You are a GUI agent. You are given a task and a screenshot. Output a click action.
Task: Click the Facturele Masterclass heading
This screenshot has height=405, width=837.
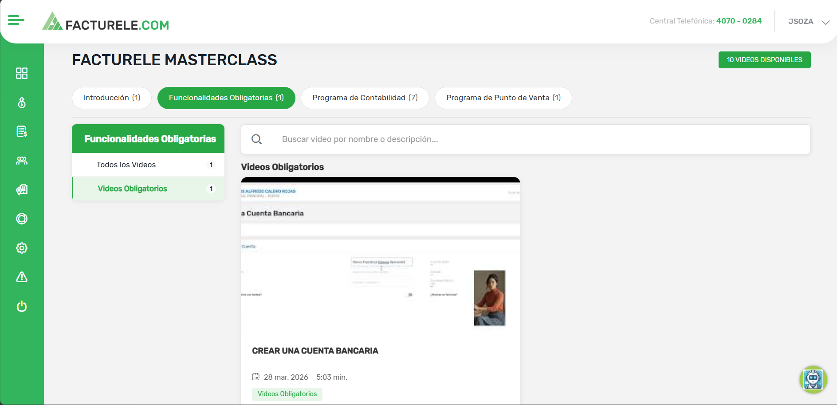coord(174,60)
